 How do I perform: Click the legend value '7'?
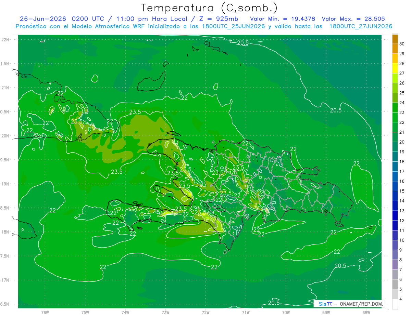tap(401, 270)
